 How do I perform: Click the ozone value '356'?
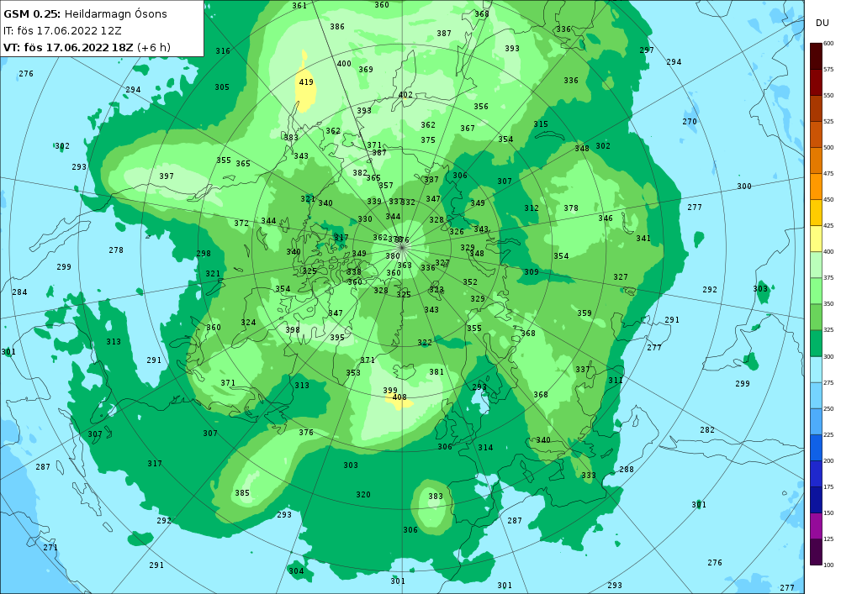coord(481,107)
